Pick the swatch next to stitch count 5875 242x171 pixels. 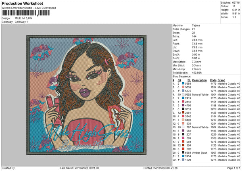click(183, 91)
